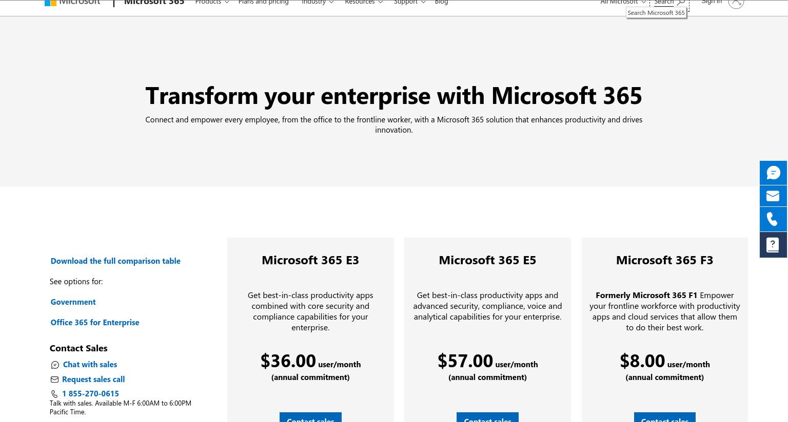Expand the Industry dropdown menu

tap(318, 3)
